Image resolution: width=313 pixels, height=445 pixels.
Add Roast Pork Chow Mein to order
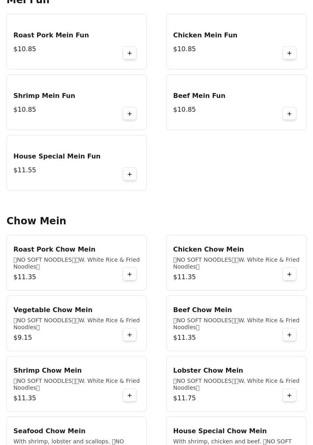[x=130, y=274]
